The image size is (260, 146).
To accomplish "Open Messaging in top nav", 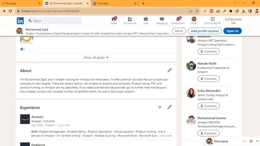I will (x=162, y=21).
